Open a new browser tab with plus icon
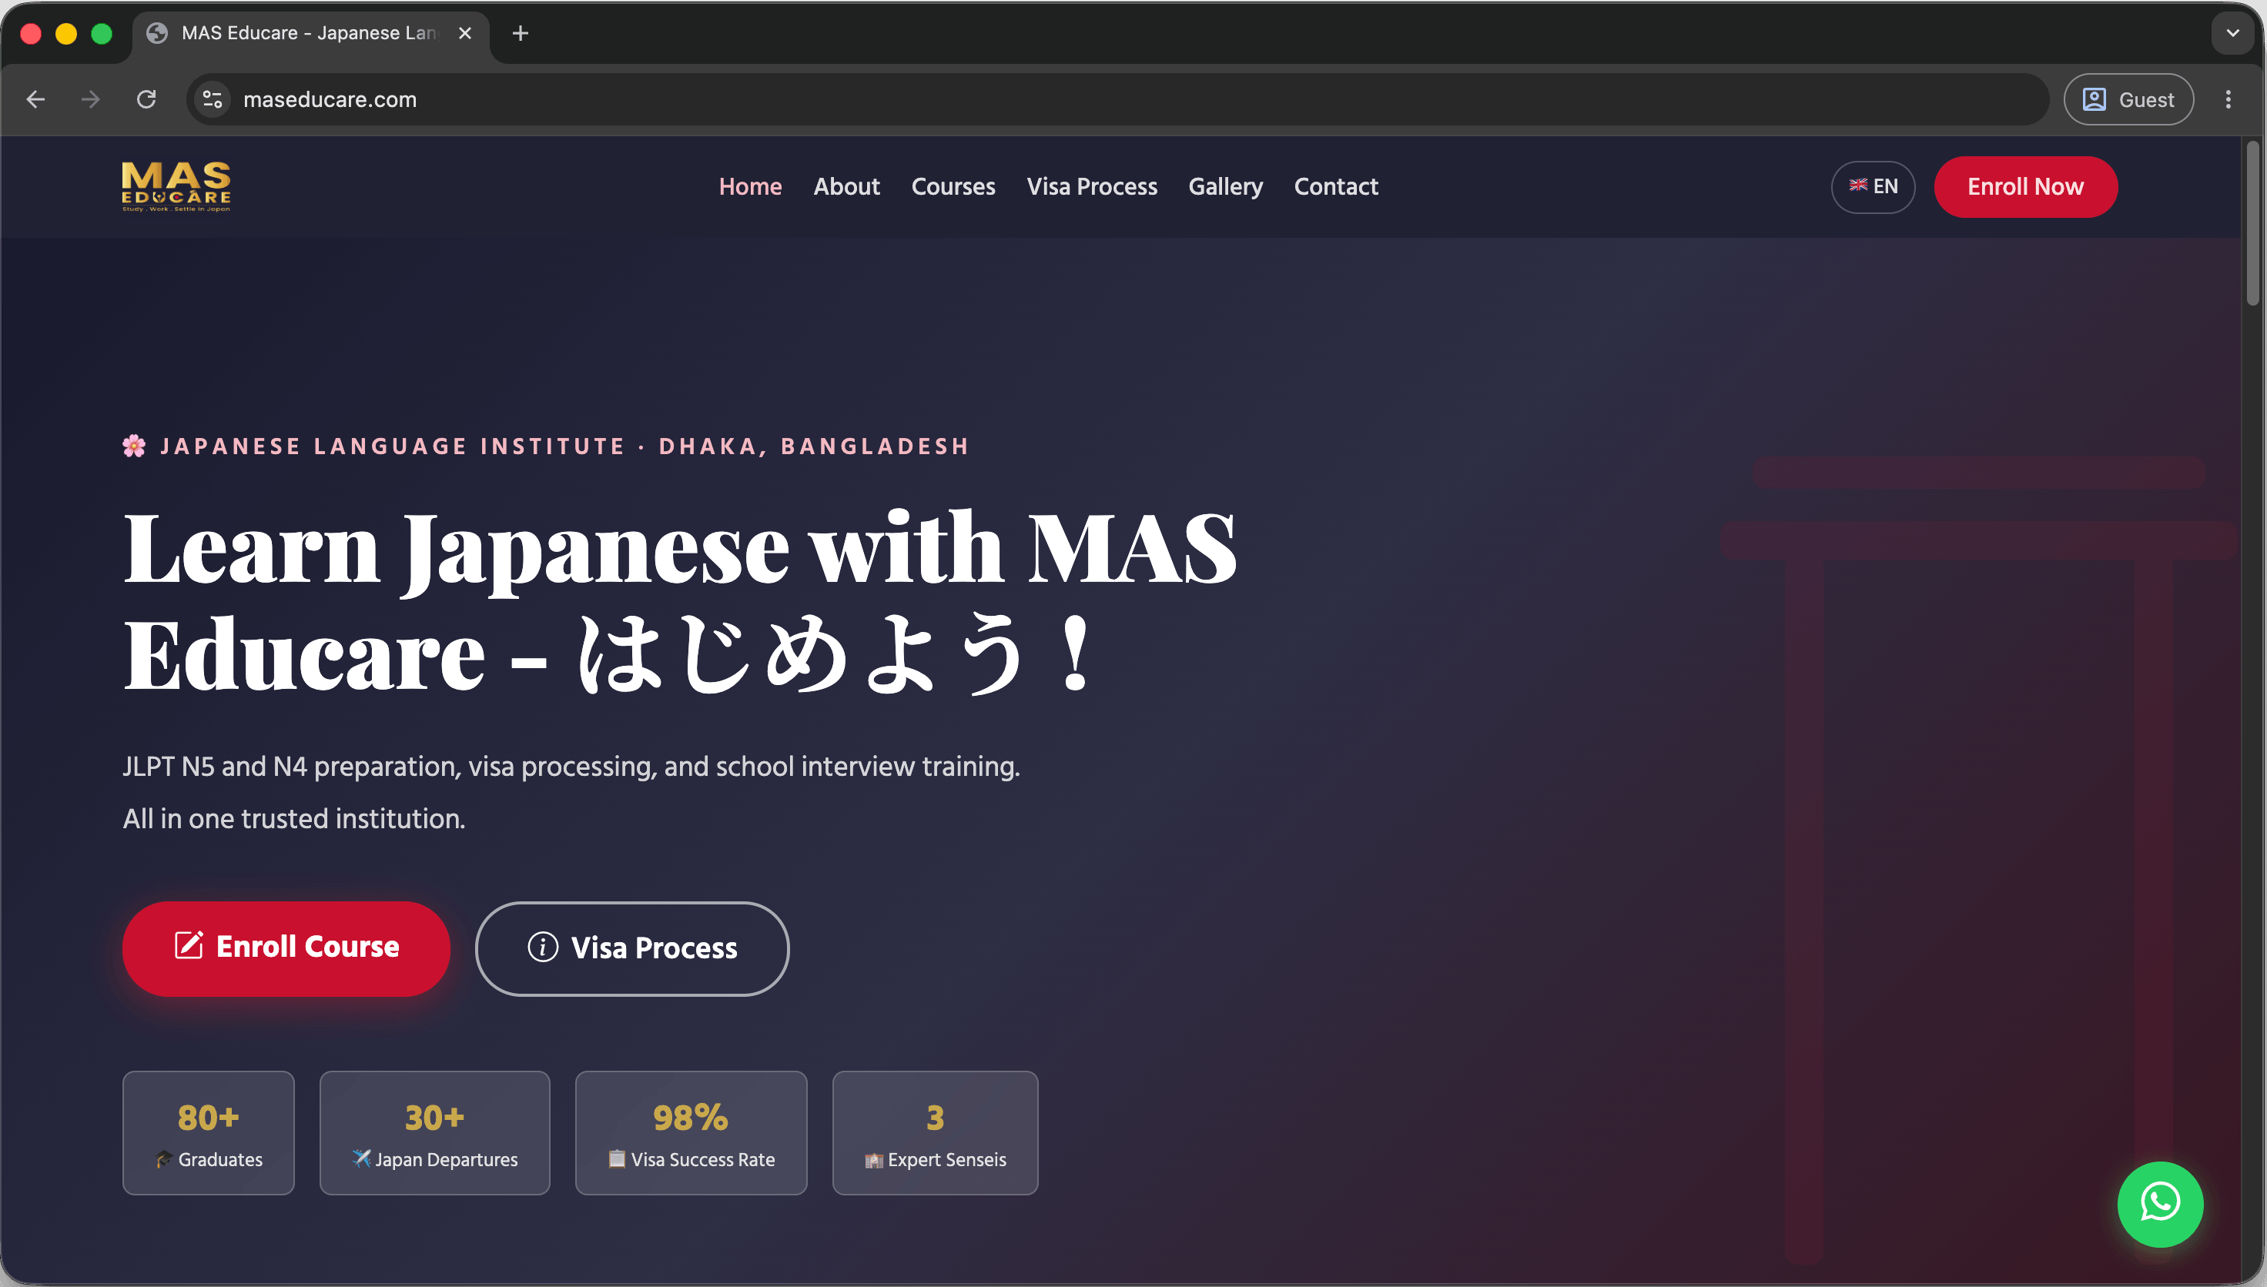This screenshot has height=1287, width=2267. pyautogui.click(x=520, y=32)
